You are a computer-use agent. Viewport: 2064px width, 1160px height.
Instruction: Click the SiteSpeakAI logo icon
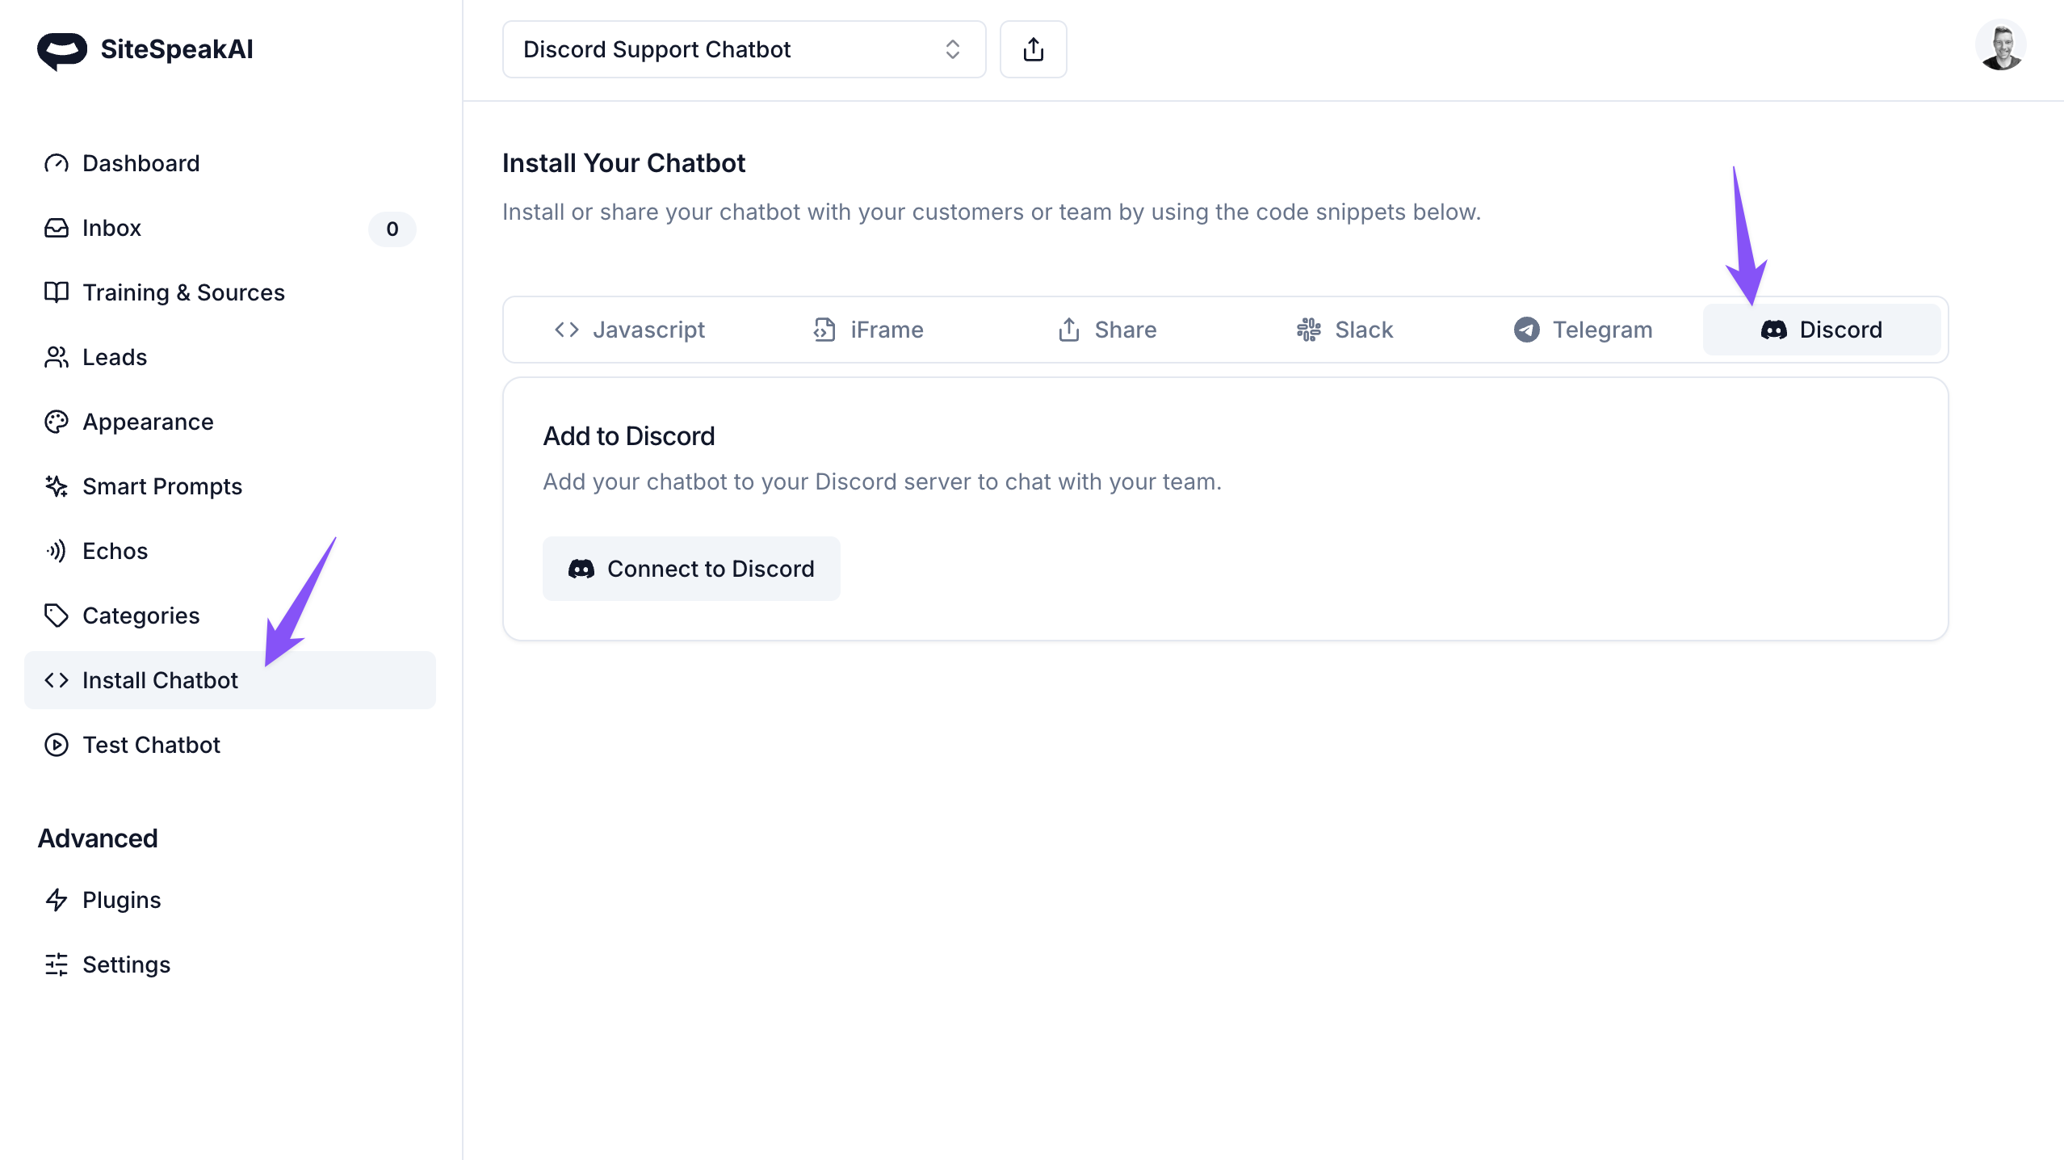[x=61, y=50]
